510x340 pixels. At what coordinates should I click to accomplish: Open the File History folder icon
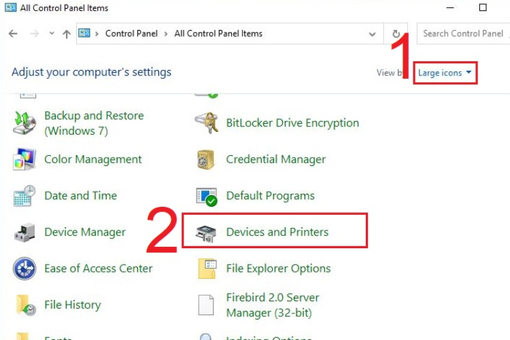pyautogui.click(x=25, y=305)
